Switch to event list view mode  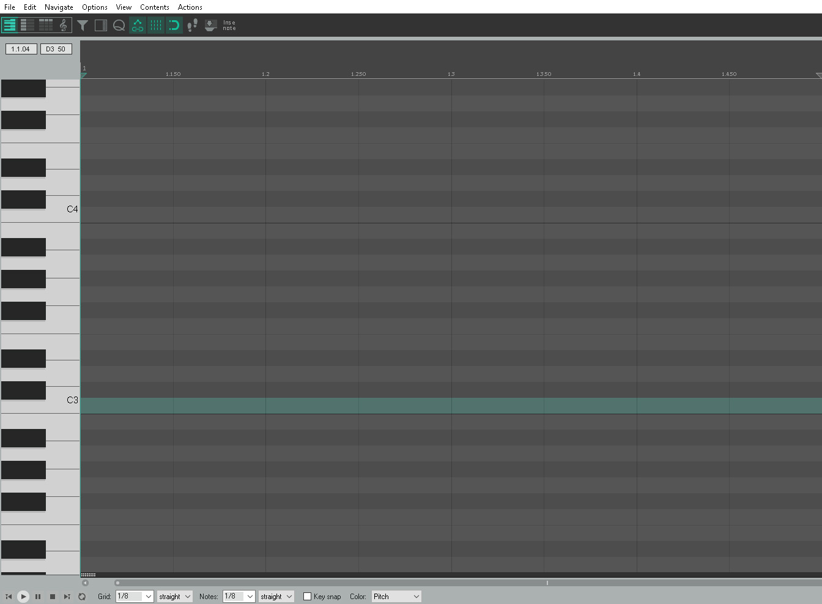[x=46, y=25]
